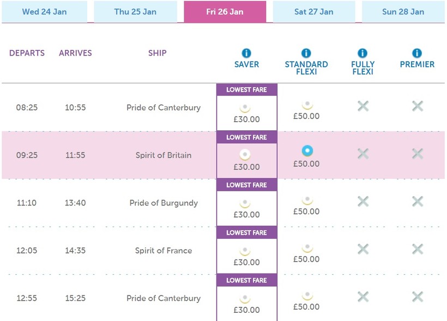Click the Standard Flexi info icon

306,53
